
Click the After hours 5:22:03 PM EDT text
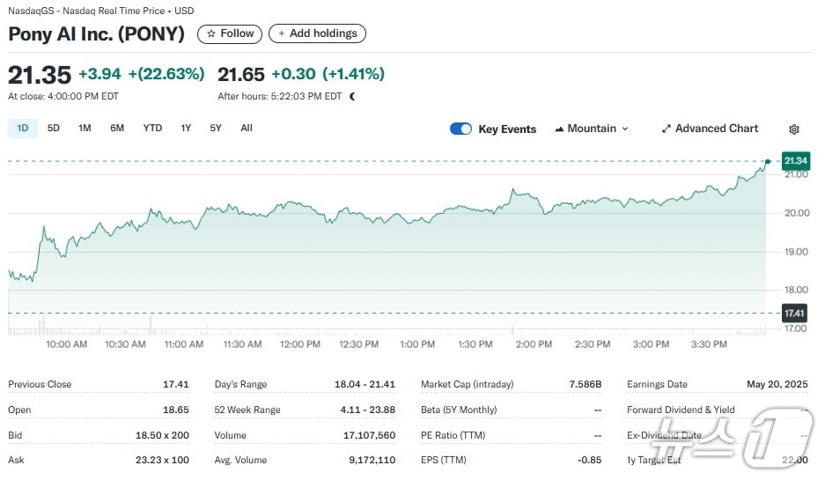280,97
